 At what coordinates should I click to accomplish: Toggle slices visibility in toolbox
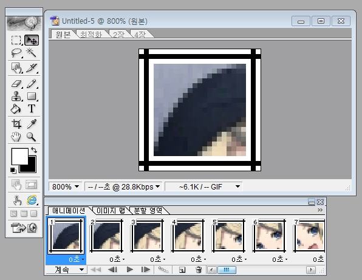32,185
